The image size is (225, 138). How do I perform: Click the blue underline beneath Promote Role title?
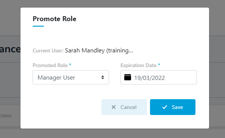[38, 26]
